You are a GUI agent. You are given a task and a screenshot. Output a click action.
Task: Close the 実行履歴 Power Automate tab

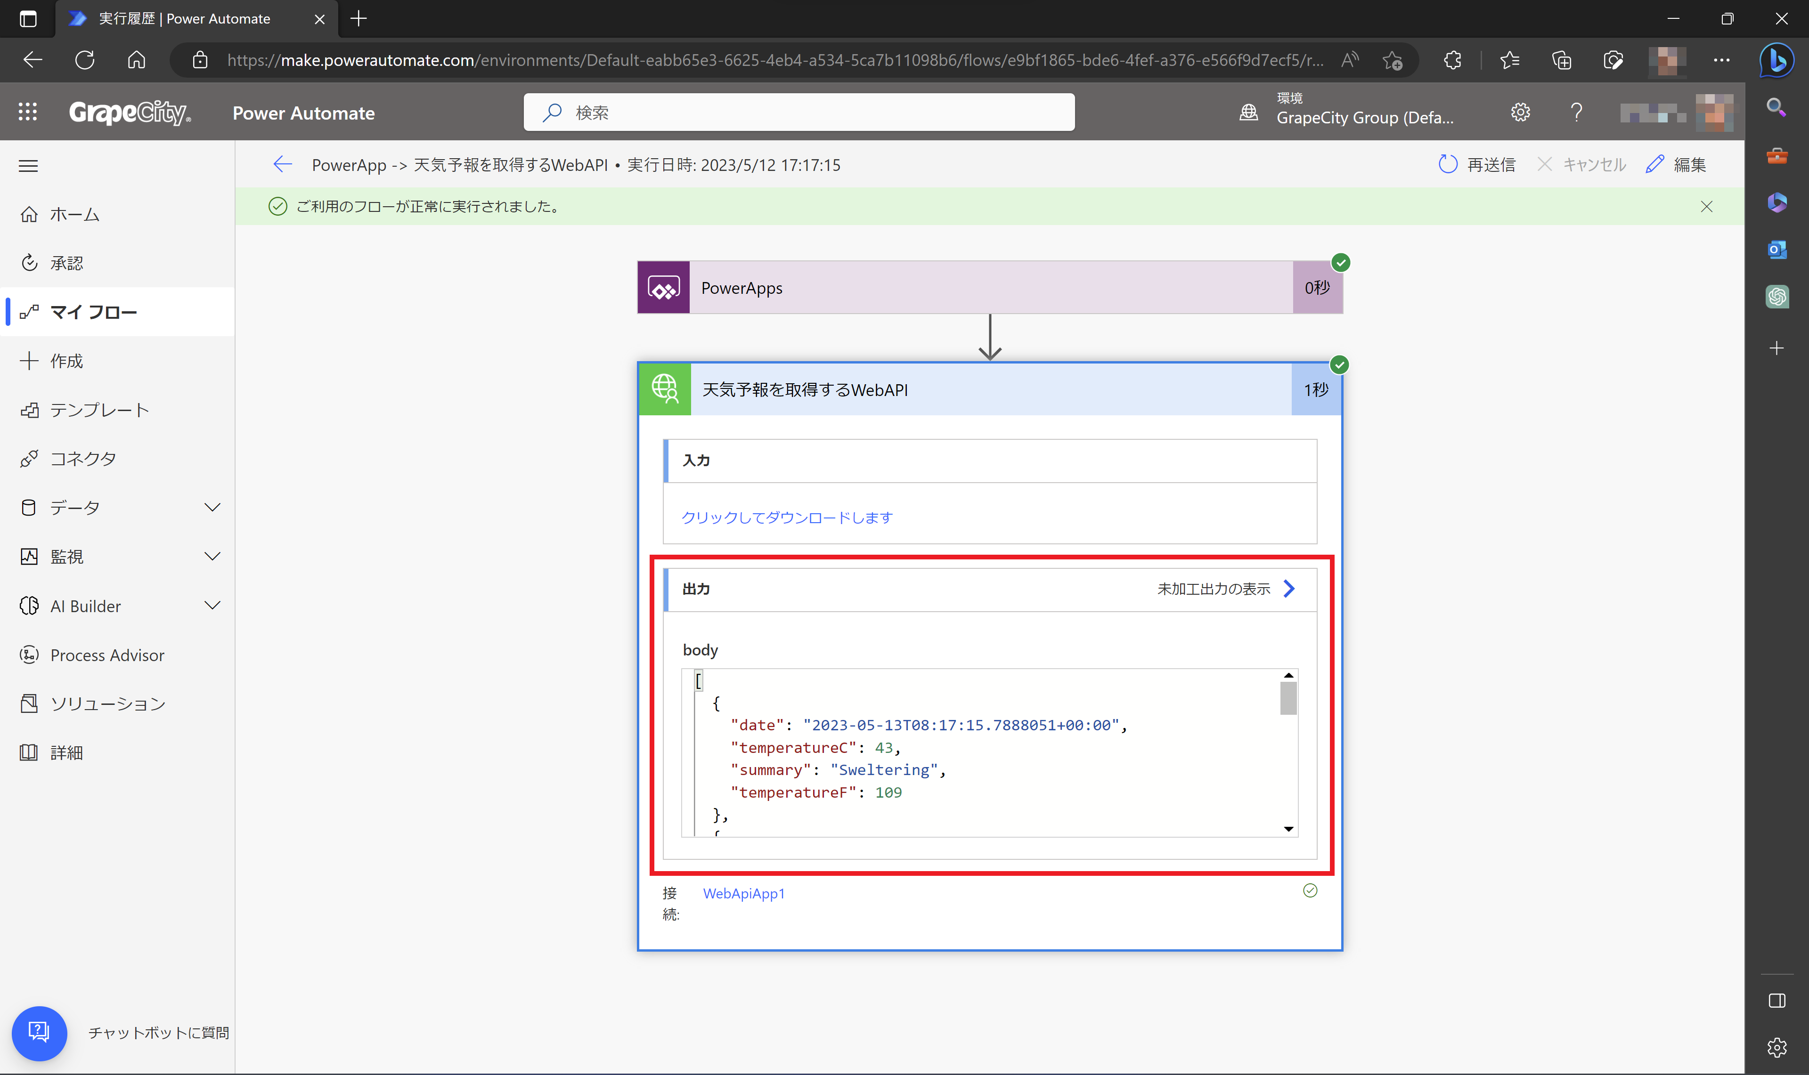click(319, 19)
